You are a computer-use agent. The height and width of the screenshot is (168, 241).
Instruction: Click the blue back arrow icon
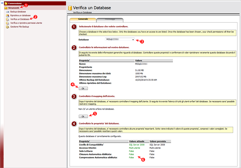pos(2,3)
